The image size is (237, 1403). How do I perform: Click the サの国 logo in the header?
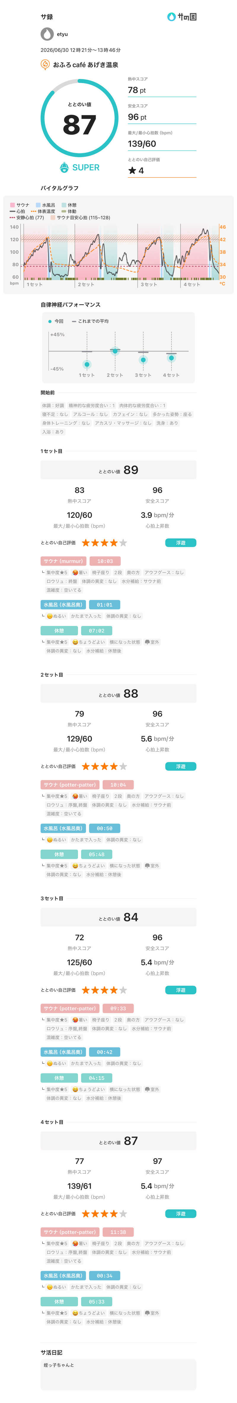[182, 17]
